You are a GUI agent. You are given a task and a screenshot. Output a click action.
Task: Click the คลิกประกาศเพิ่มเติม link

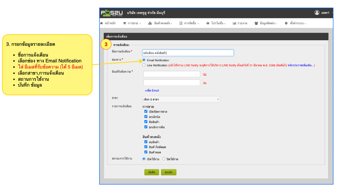click(301, 65)
